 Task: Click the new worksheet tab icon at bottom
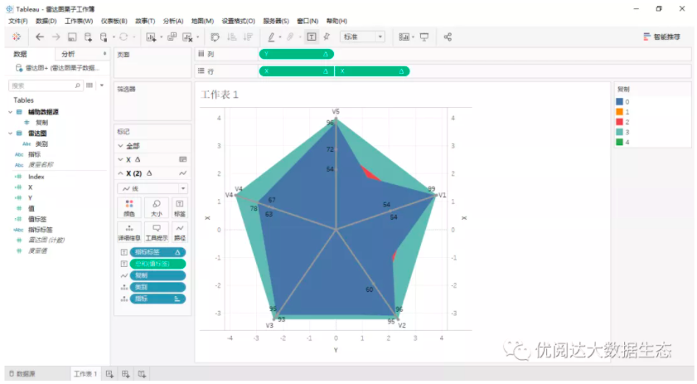[x=109, y=374]
